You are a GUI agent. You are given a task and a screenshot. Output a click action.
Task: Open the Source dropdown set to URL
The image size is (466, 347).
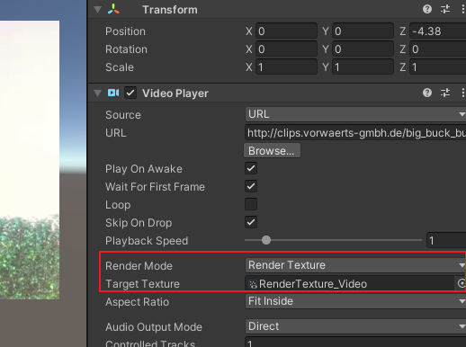(x=355, y=114)
